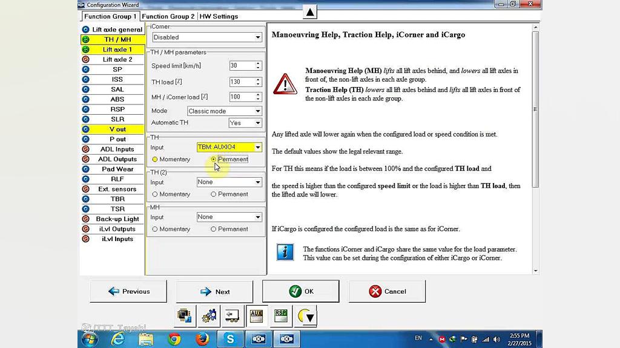The width and height of the screenshot is (620, 348).
Task: Switch to Function Group 2 tab
Action: pos(168,16)
